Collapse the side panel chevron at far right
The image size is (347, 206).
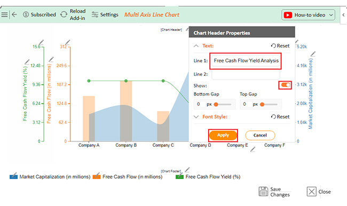[343, 15]
